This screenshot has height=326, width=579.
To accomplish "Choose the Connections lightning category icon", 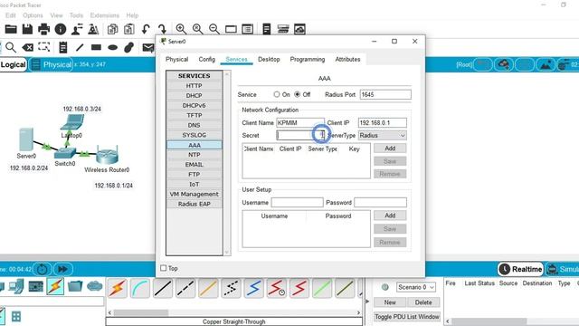I will (55, 286).
